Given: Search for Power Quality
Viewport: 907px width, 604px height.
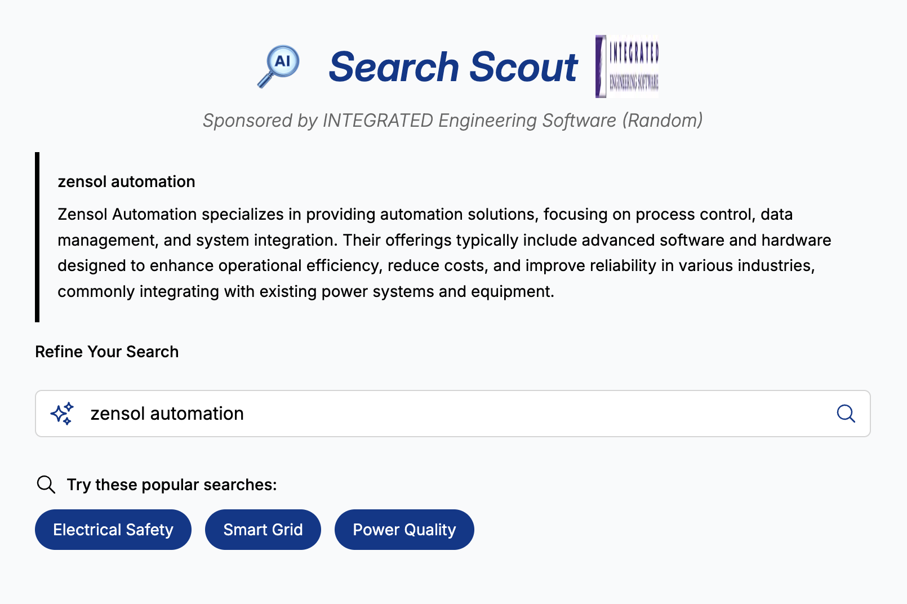Looking at the screenshot, I should 404,529.
